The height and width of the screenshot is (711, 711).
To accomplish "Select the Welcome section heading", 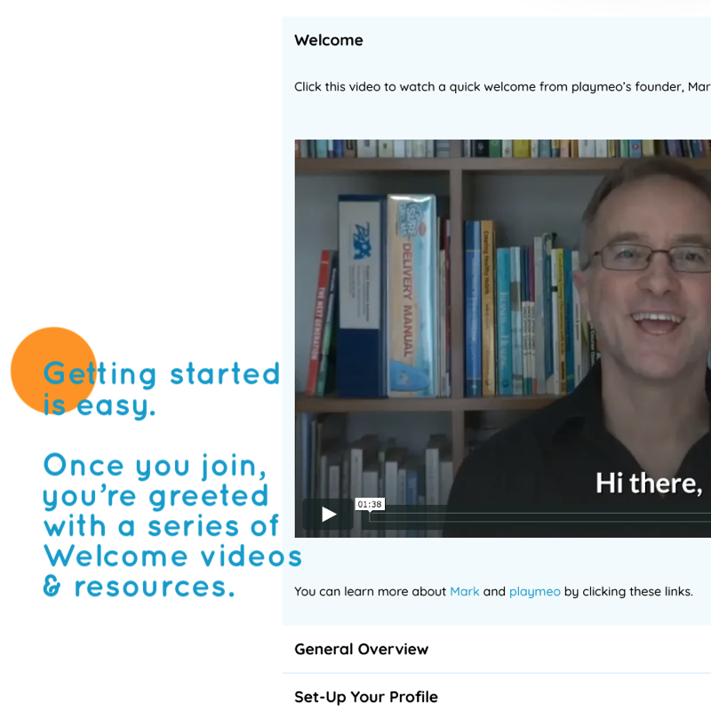I will tap(328, 40).
